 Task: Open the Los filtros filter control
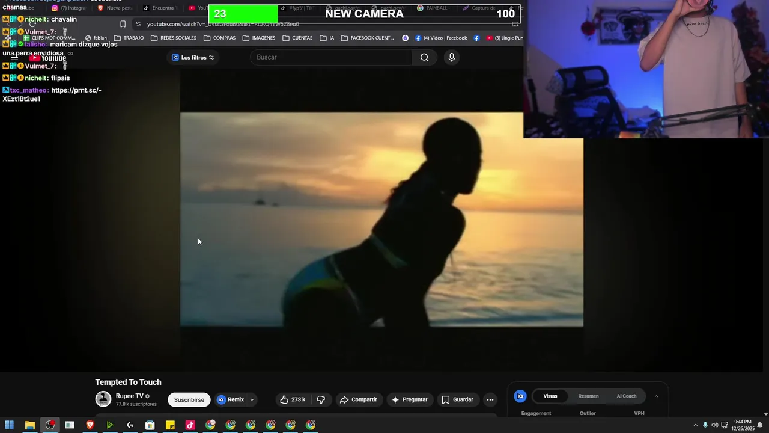coord(193,57)
